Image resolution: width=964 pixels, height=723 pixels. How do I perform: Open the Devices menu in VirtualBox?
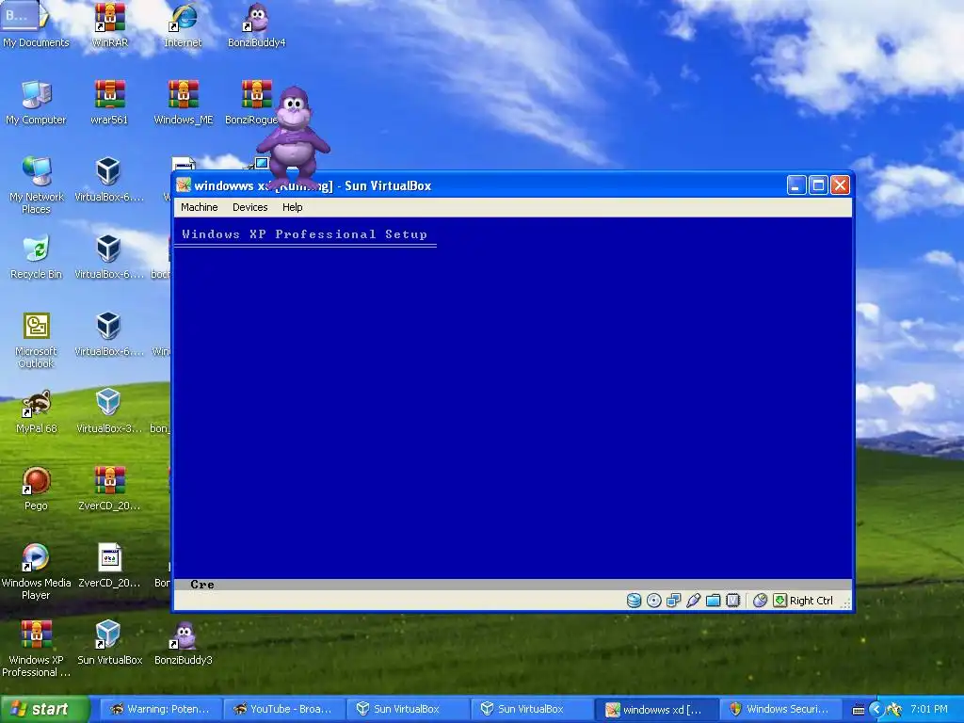click(249, 207)
